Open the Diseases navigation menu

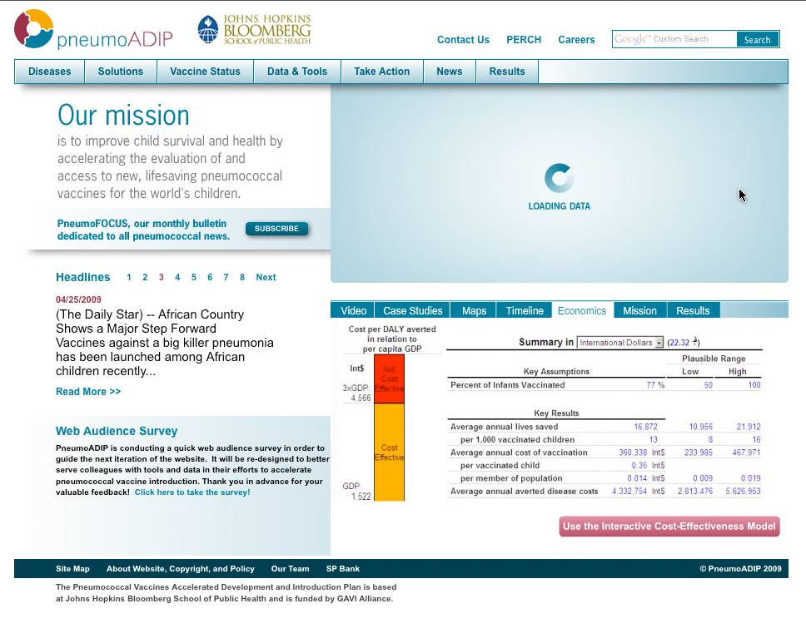tap(49, 72)
